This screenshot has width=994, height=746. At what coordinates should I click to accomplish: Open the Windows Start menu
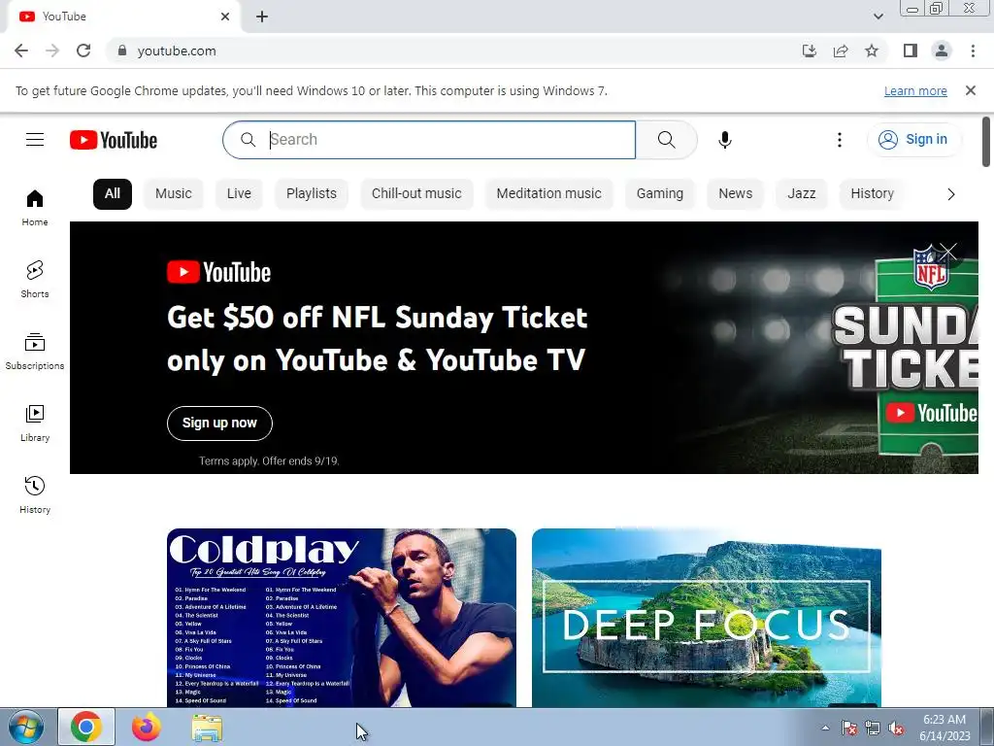click(x=25, y=728)
